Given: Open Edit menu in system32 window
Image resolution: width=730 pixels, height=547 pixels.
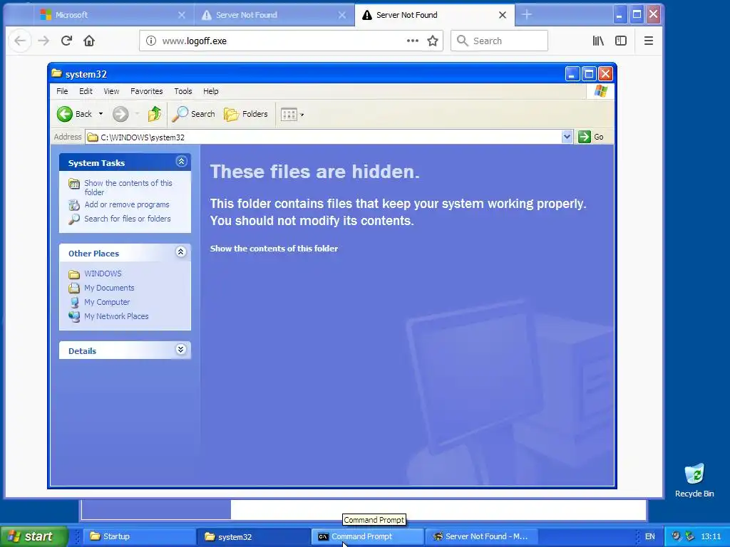Looking at the screenshot, I should 86,91.
